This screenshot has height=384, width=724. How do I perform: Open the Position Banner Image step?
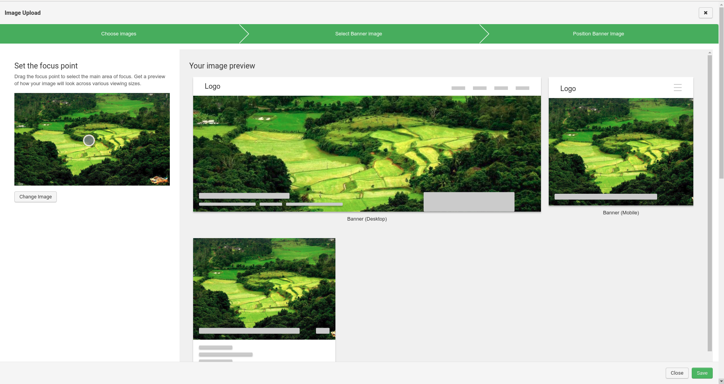click(598, 34)
